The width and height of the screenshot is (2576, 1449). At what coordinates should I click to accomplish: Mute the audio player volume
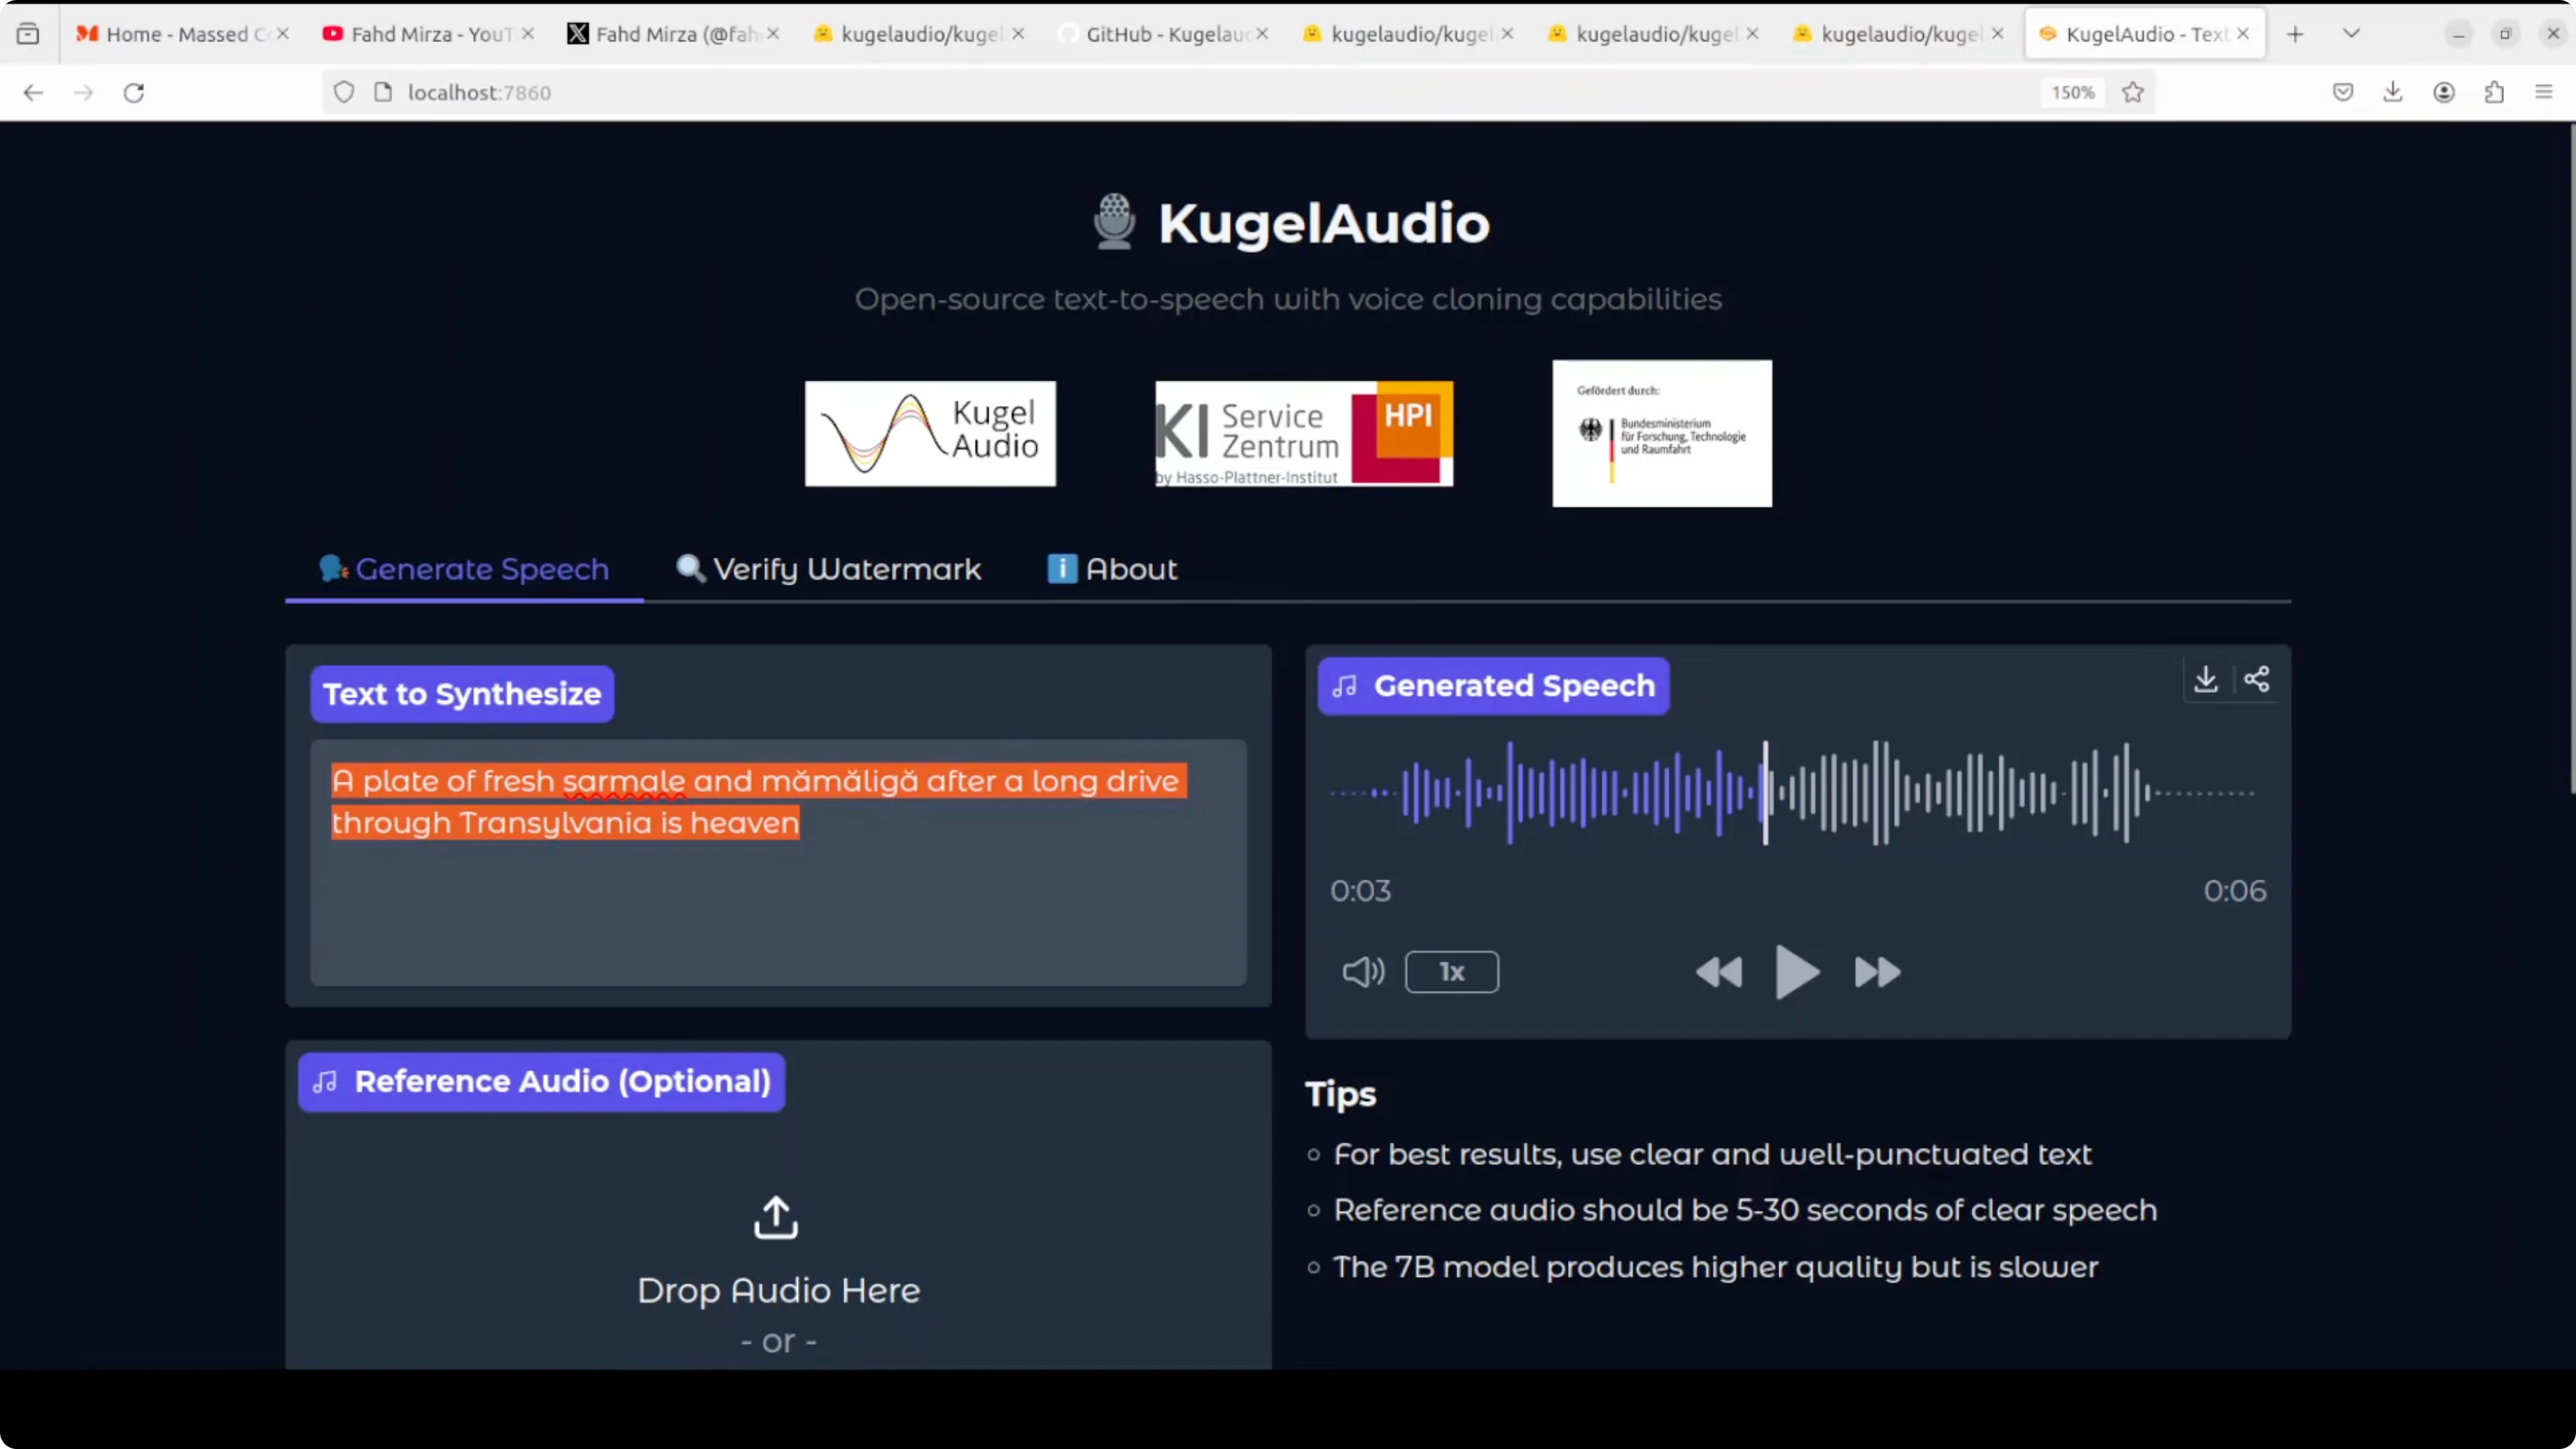coord(1363,972)
